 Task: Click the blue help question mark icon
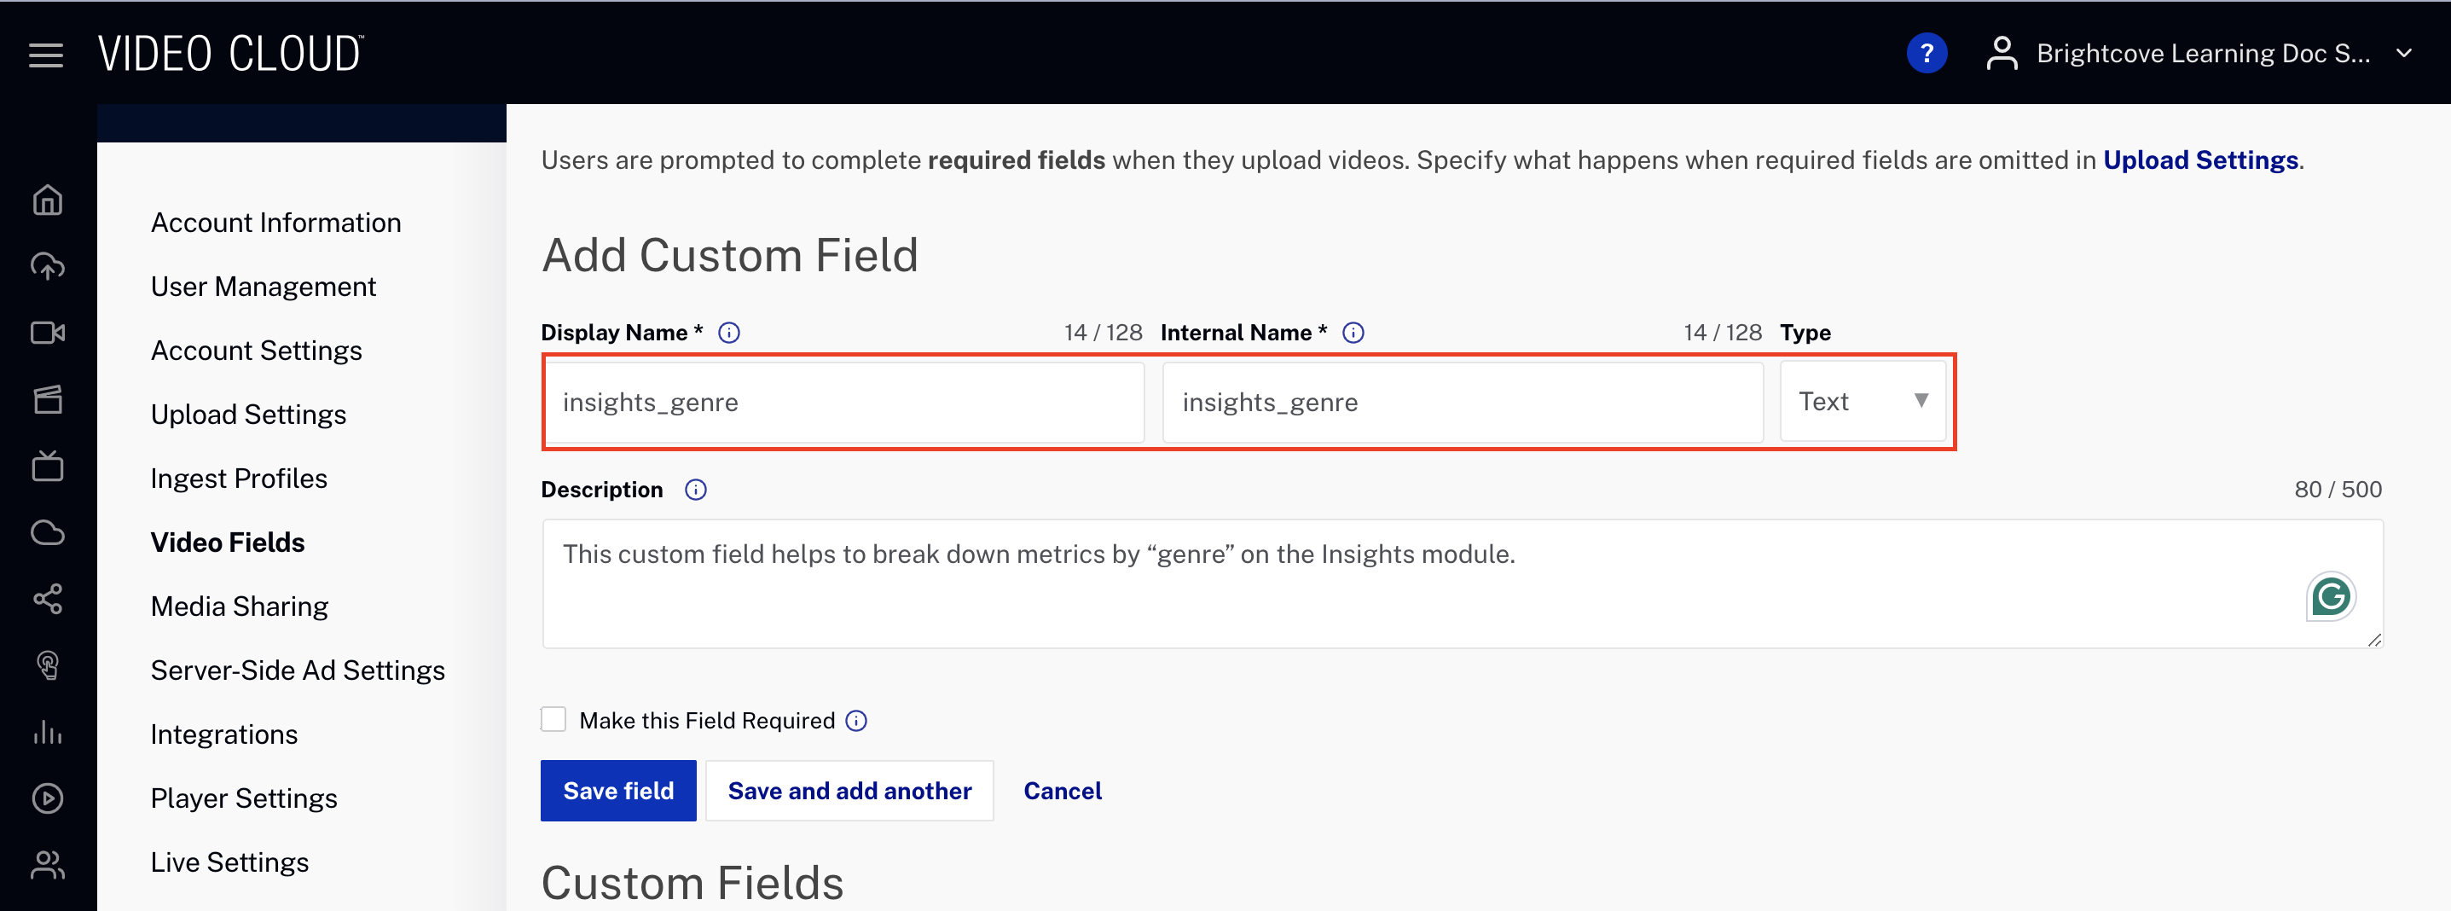click(x=1926, y=53)
